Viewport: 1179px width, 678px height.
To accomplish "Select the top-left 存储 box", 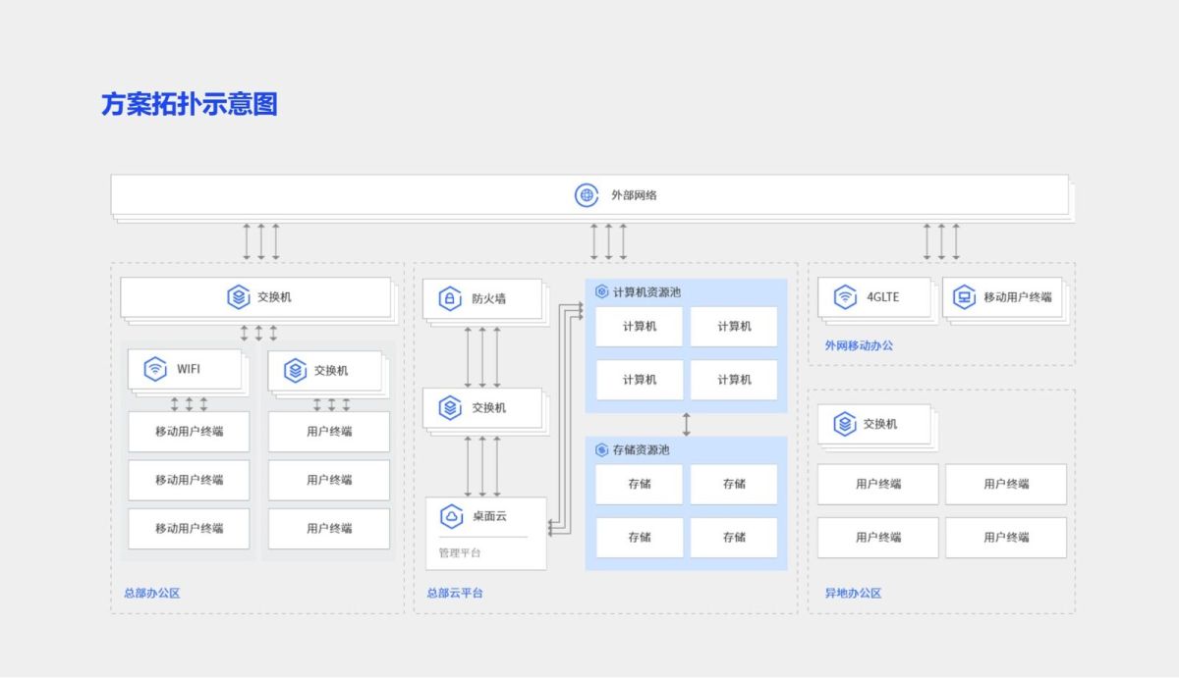I will click(639, 483).
